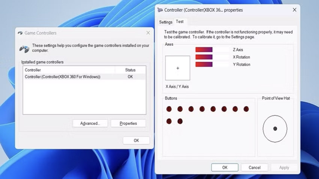Close the controller properties window with X
This screenshot has width=319, height=179.
[292, 10]
